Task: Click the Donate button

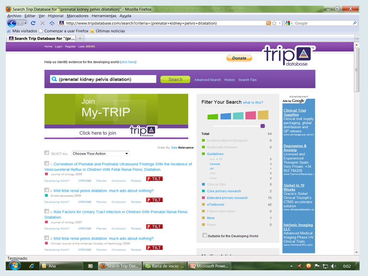Action: (x=239, y=58)
